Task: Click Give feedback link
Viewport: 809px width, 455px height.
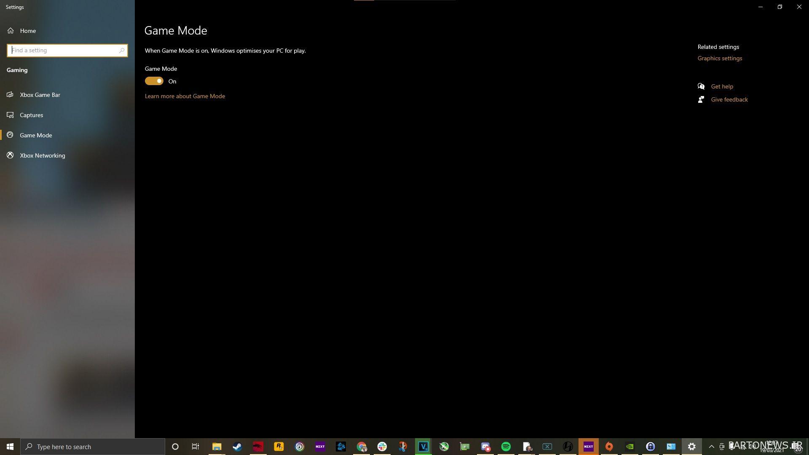Action: 729,99
